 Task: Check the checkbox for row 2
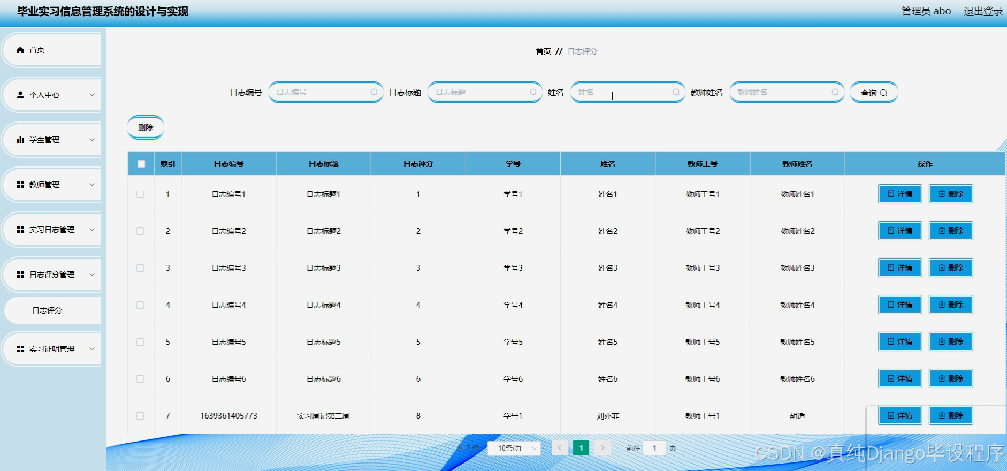click(x=140, y=231)
